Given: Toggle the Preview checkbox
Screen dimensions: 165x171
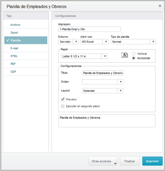Looking at the screenshot, I should (63, 99).
